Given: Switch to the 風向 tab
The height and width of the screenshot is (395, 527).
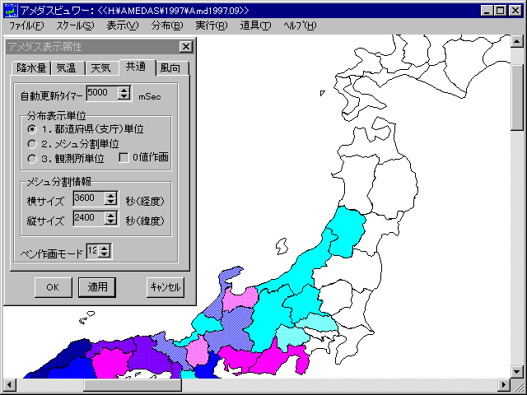Looking at the screenshot, I should point(170,68).
